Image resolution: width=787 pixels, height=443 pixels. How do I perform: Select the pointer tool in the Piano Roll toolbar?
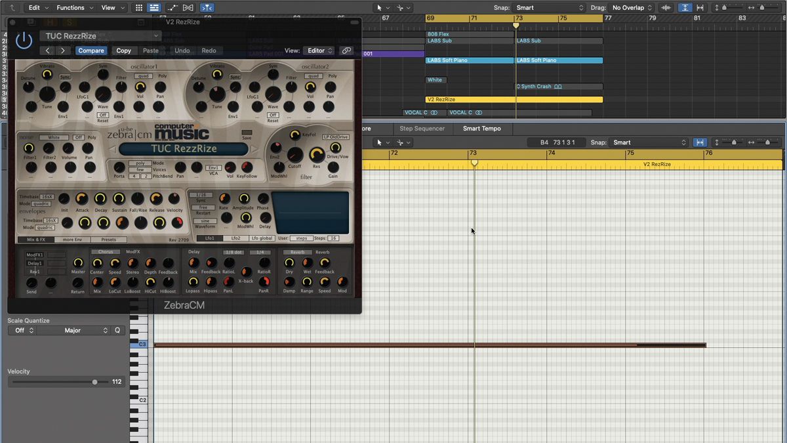point(379,142)
